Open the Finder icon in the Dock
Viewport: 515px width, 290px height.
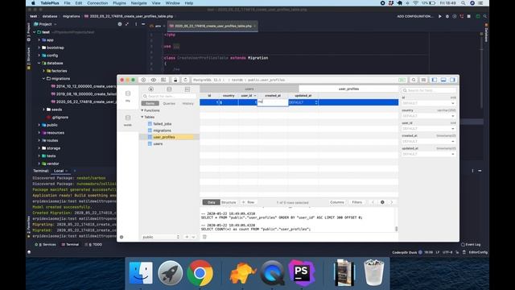point(141,273)
